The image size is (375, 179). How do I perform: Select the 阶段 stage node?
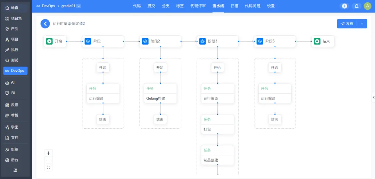pos(103,41)
